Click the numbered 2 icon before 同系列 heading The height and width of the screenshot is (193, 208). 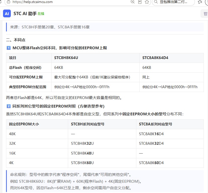coord(9,106)
